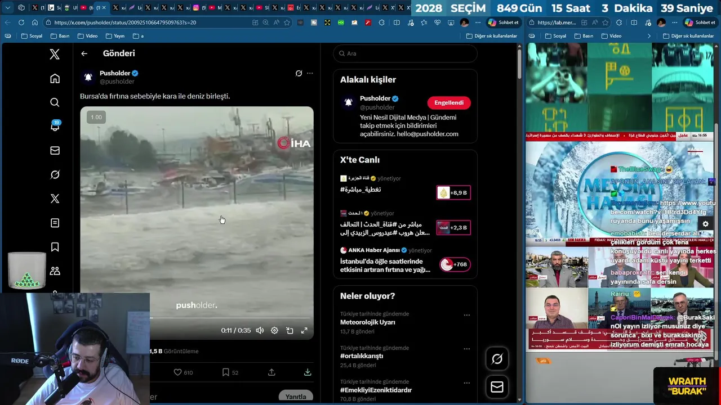Screen dimensions: 721x405
Task: Share the post via upload icon
Action: pyautogui.click(x=272, y=372)
